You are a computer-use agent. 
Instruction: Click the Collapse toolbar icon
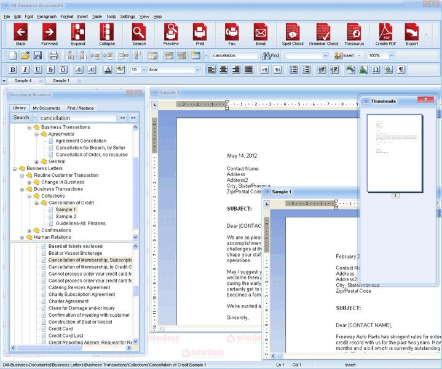click(107, 33)
